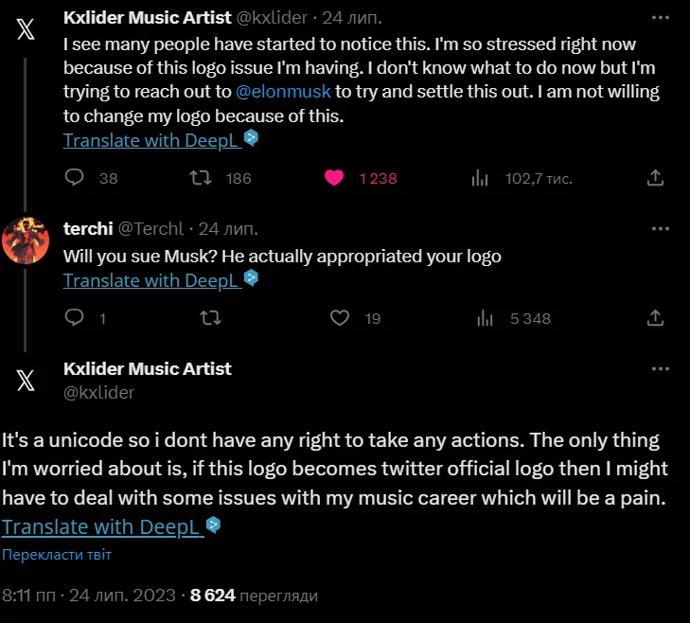The height and width of the screenshot is (623, 690).
Task: Translate first tweet with DeepL
Action: click(152, 140)
